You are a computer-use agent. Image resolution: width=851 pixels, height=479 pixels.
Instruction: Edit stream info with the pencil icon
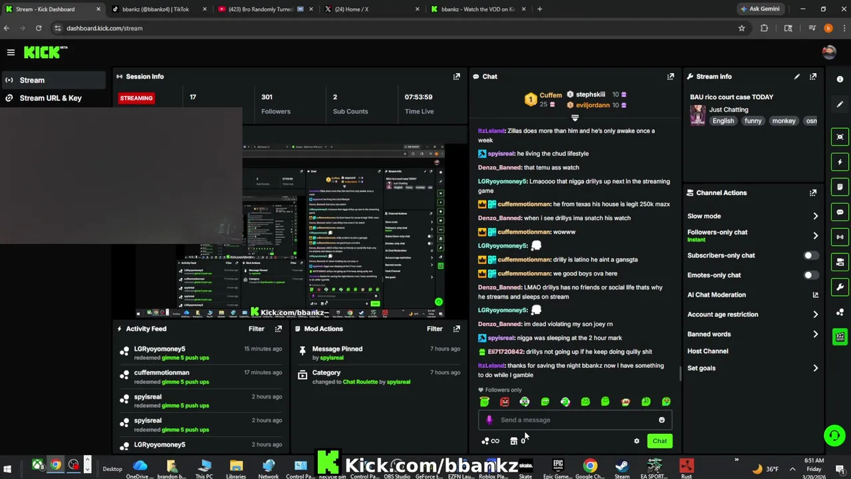pos(796,77)
